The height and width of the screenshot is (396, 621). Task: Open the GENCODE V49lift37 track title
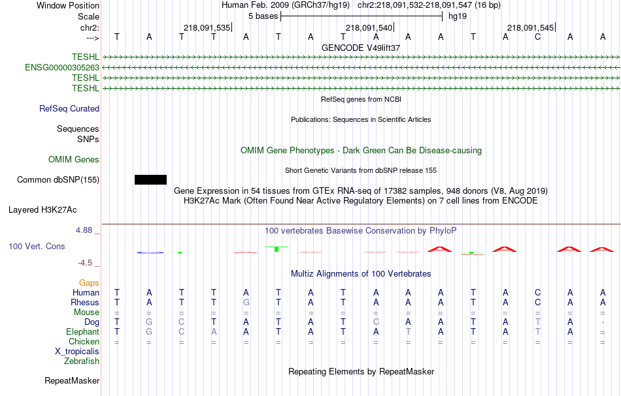click(x=361, y=48)
